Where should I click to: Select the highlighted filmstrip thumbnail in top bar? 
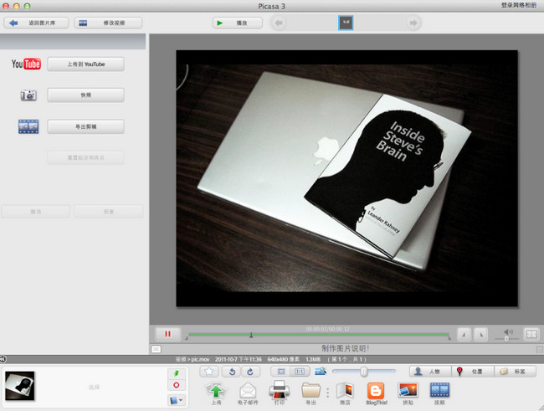(346, 23)
